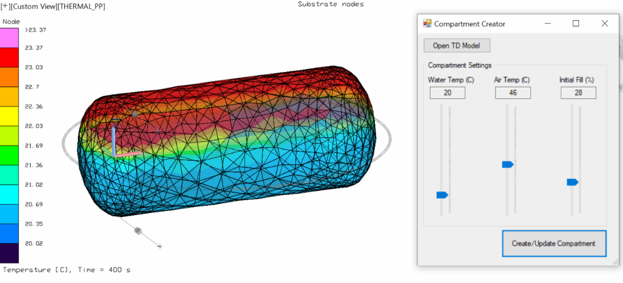Viewport: 623px width, 283px height.
Task: Click the Initial Fill slider thumb
Action: (x=572, y=182)
